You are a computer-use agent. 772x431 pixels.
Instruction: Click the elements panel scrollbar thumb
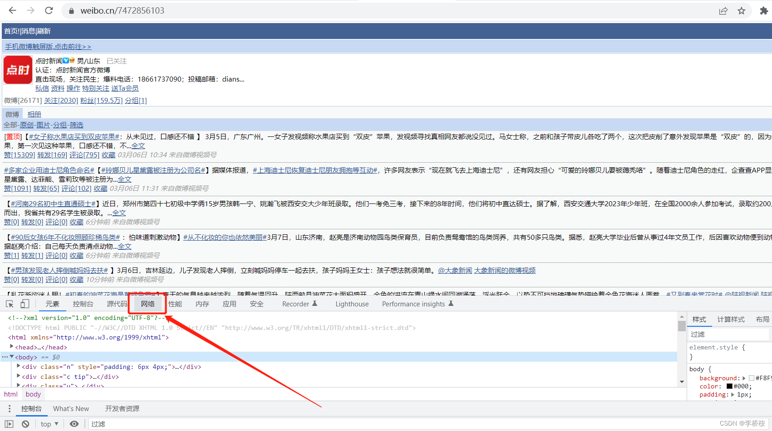[x=682, y=326]
